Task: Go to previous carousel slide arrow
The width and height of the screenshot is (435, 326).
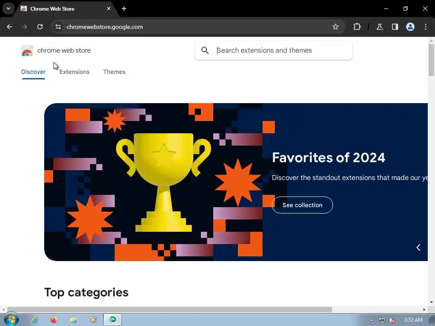Action: [x=418, y=247]
